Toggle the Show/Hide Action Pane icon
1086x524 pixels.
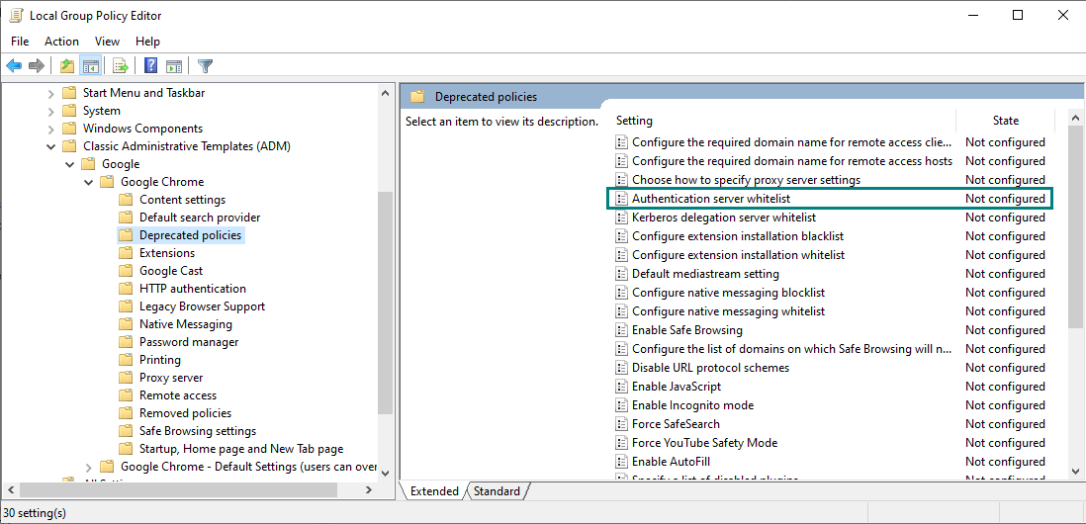[x=174, y=66]
